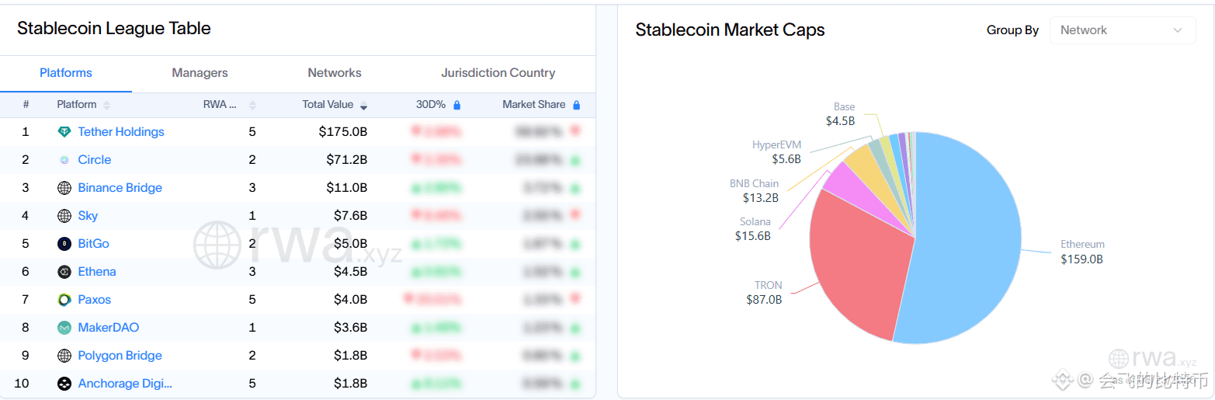This screenshot has width=1215, height=400.
Task: Open the Group By Network dropdown
Action: (x=1123, y=30)
